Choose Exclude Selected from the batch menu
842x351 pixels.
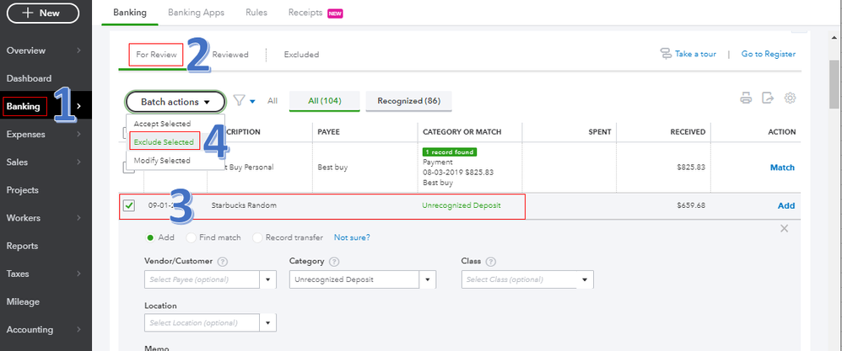164,142
